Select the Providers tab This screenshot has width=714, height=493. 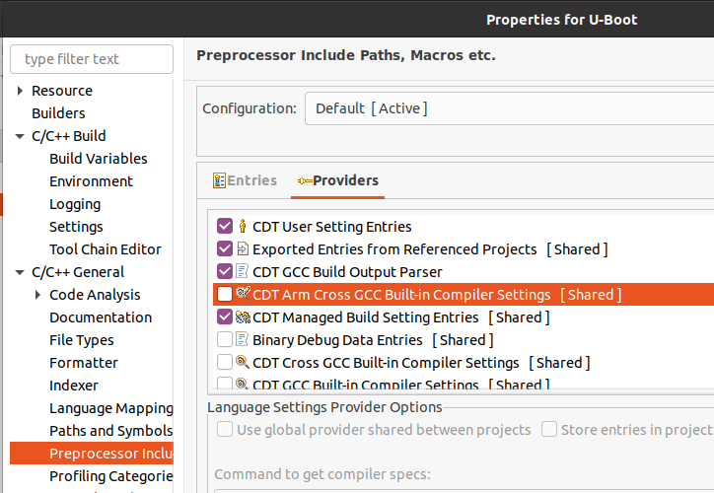coord(338,180)
